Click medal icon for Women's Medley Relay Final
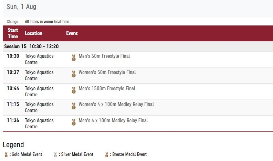 pyautogui.click(x=74, y=106)
